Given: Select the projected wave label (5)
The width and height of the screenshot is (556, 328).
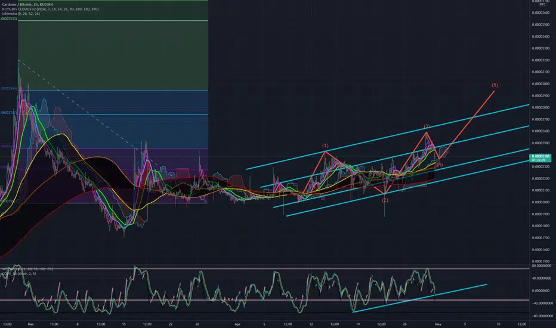Looking at the screenshot, I should 495,85.
